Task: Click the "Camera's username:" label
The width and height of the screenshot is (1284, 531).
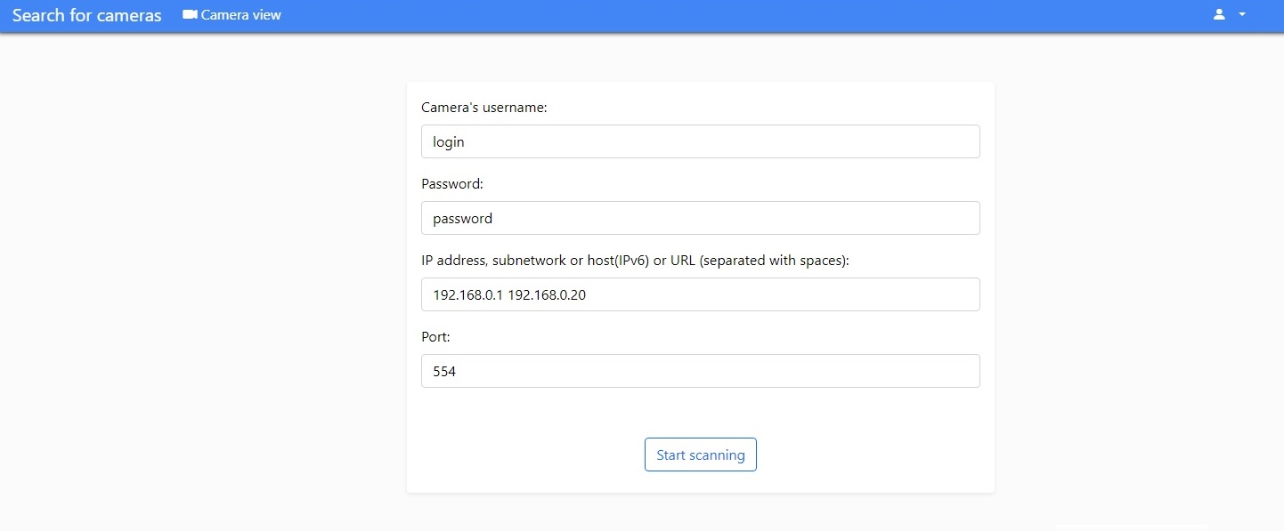Action: point(484,108)
